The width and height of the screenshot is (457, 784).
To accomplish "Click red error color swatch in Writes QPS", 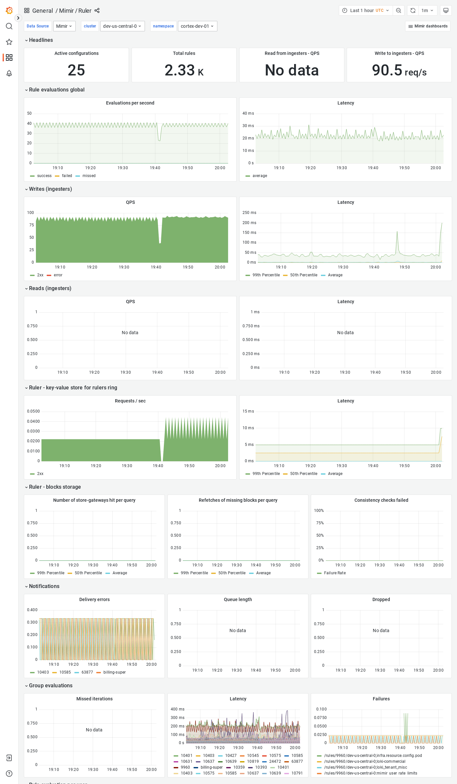I will [x=49, y=275].
